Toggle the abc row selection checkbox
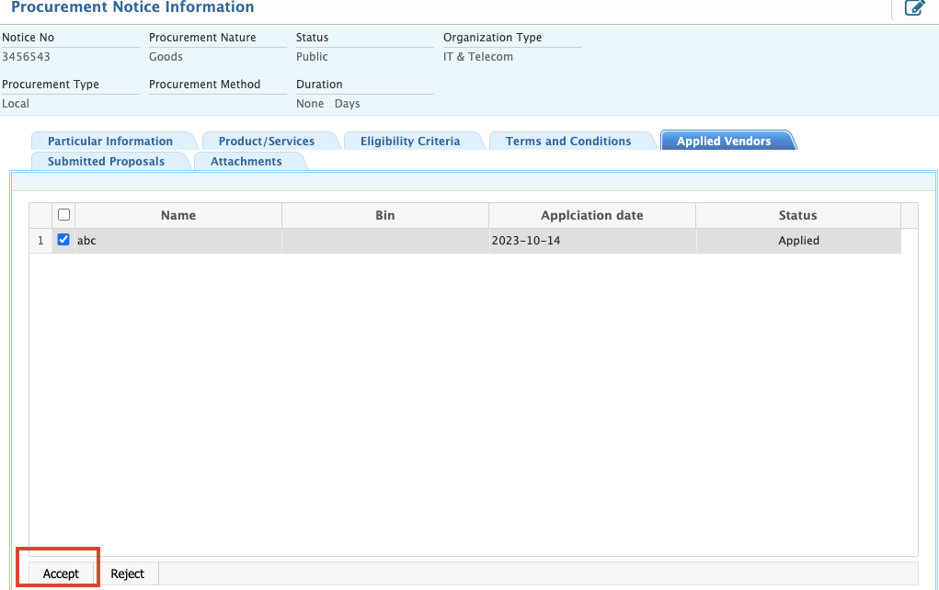 63,240
